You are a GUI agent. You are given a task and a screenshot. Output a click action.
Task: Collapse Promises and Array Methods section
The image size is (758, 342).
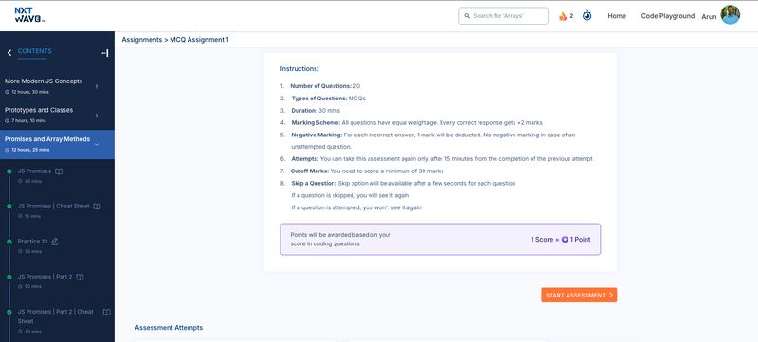[x=97, y=144]
